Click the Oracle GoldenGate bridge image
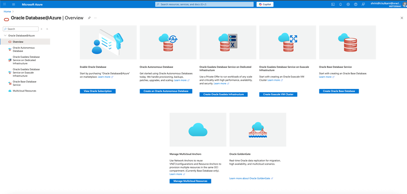Image resolution: width=407 pixels, height=194 pixels. click(x=258, y=130)
